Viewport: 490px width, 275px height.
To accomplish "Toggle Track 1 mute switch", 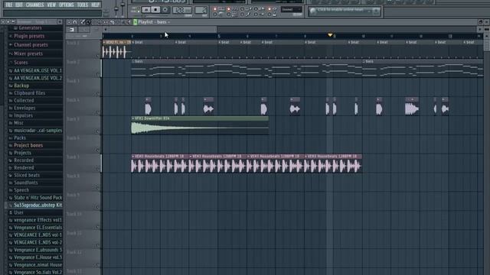I will pos(97,56).
